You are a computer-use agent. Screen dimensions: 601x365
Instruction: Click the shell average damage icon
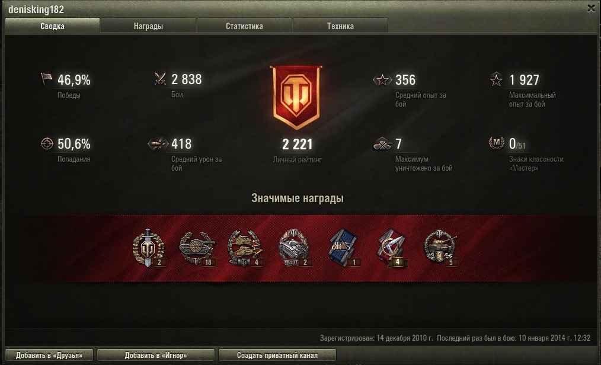pos(158,143)
